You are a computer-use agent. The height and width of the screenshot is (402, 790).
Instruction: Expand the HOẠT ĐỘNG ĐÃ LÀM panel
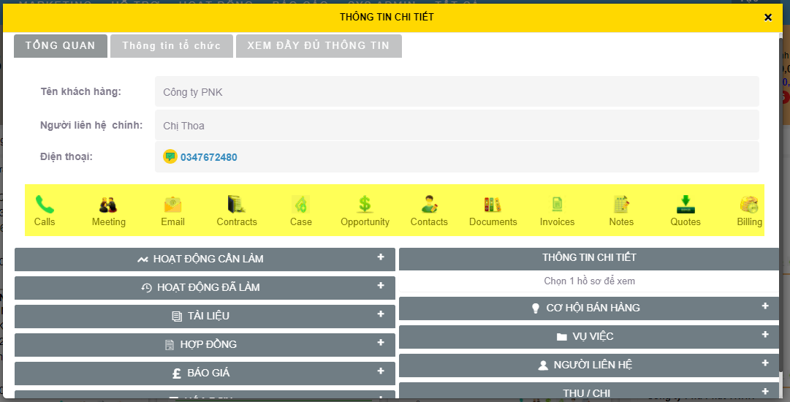click(380, 286)
